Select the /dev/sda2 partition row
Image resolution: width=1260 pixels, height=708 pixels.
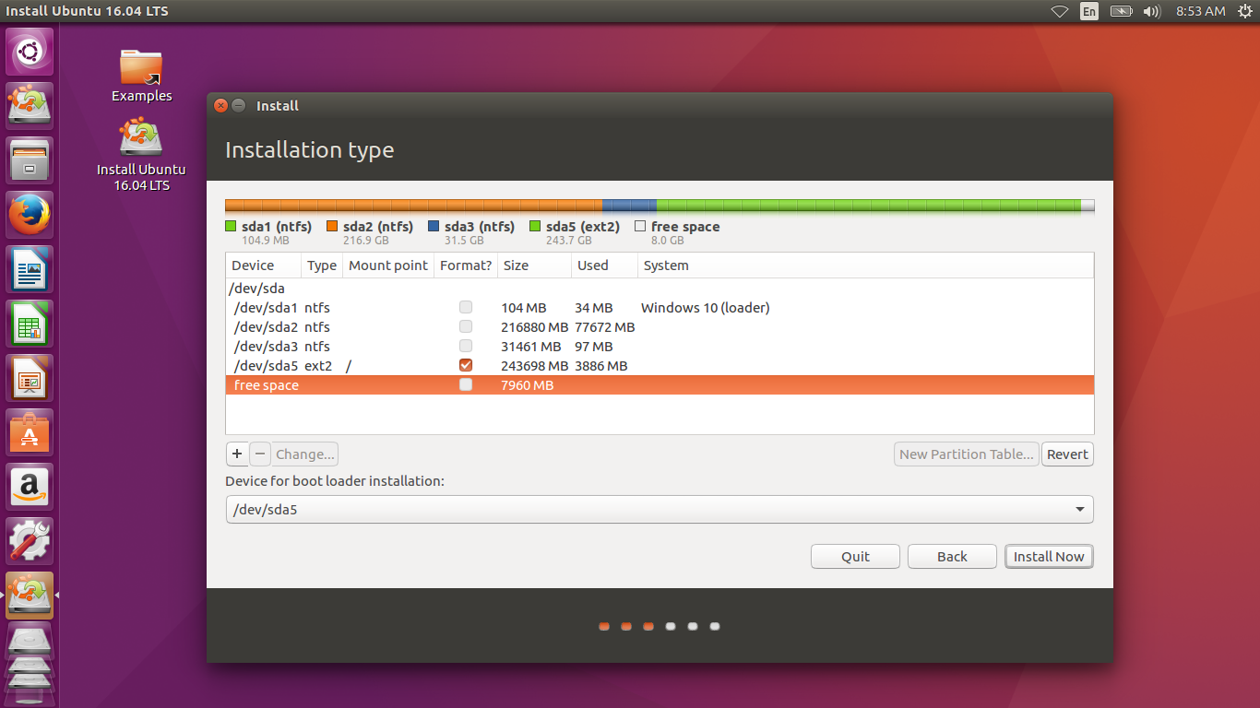coord(660,327)
